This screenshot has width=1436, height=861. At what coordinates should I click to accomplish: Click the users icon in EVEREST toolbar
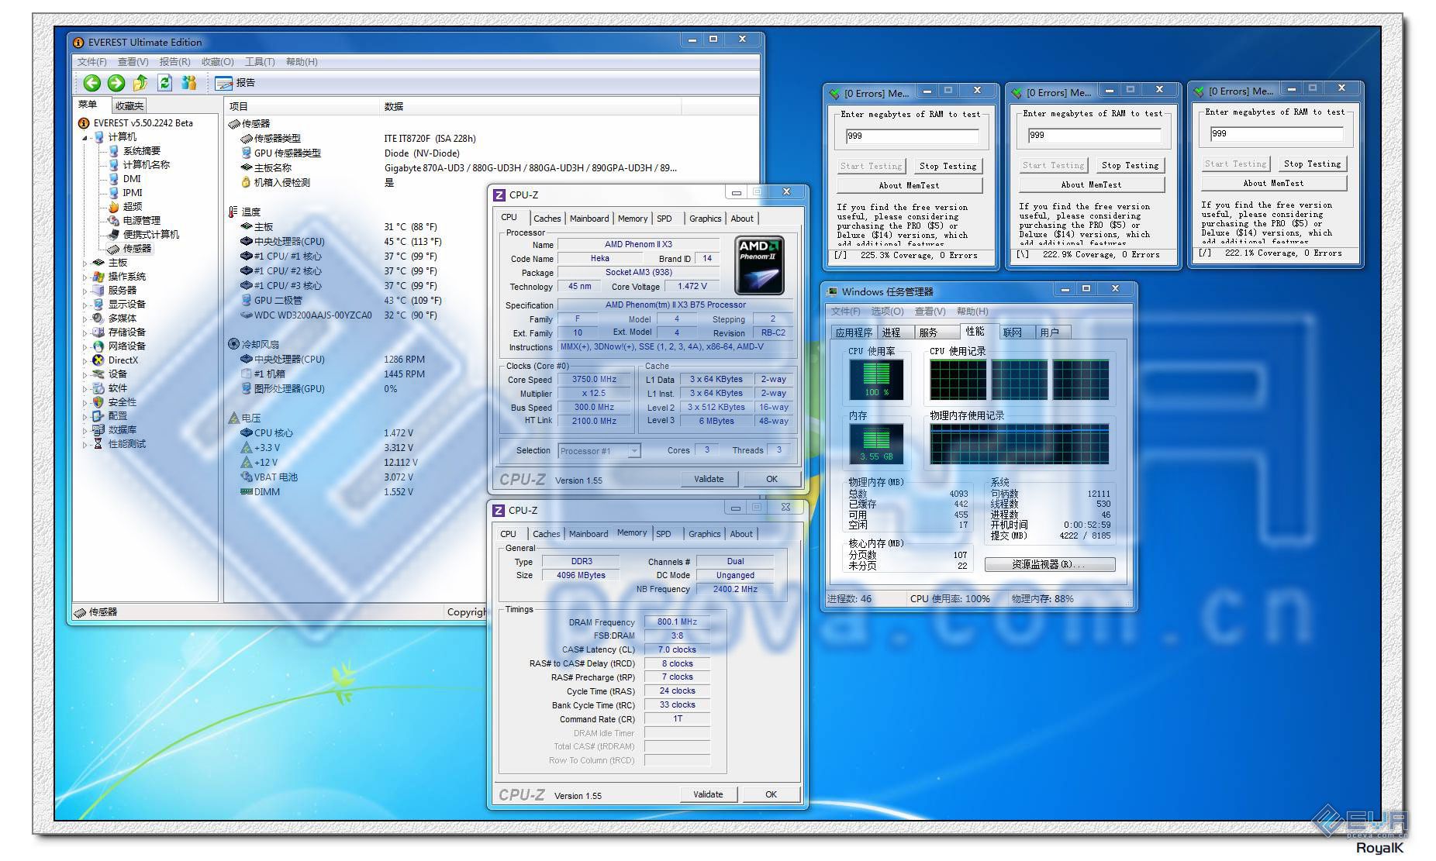point(188,82)
